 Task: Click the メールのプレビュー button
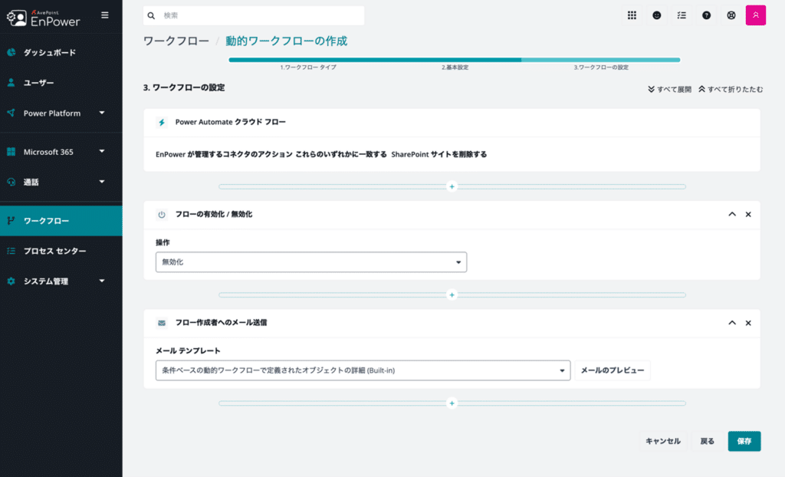[613, 370]
